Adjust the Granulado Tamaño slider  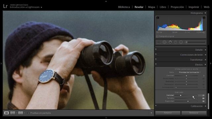pyautogui.click(x=194, y=99)
